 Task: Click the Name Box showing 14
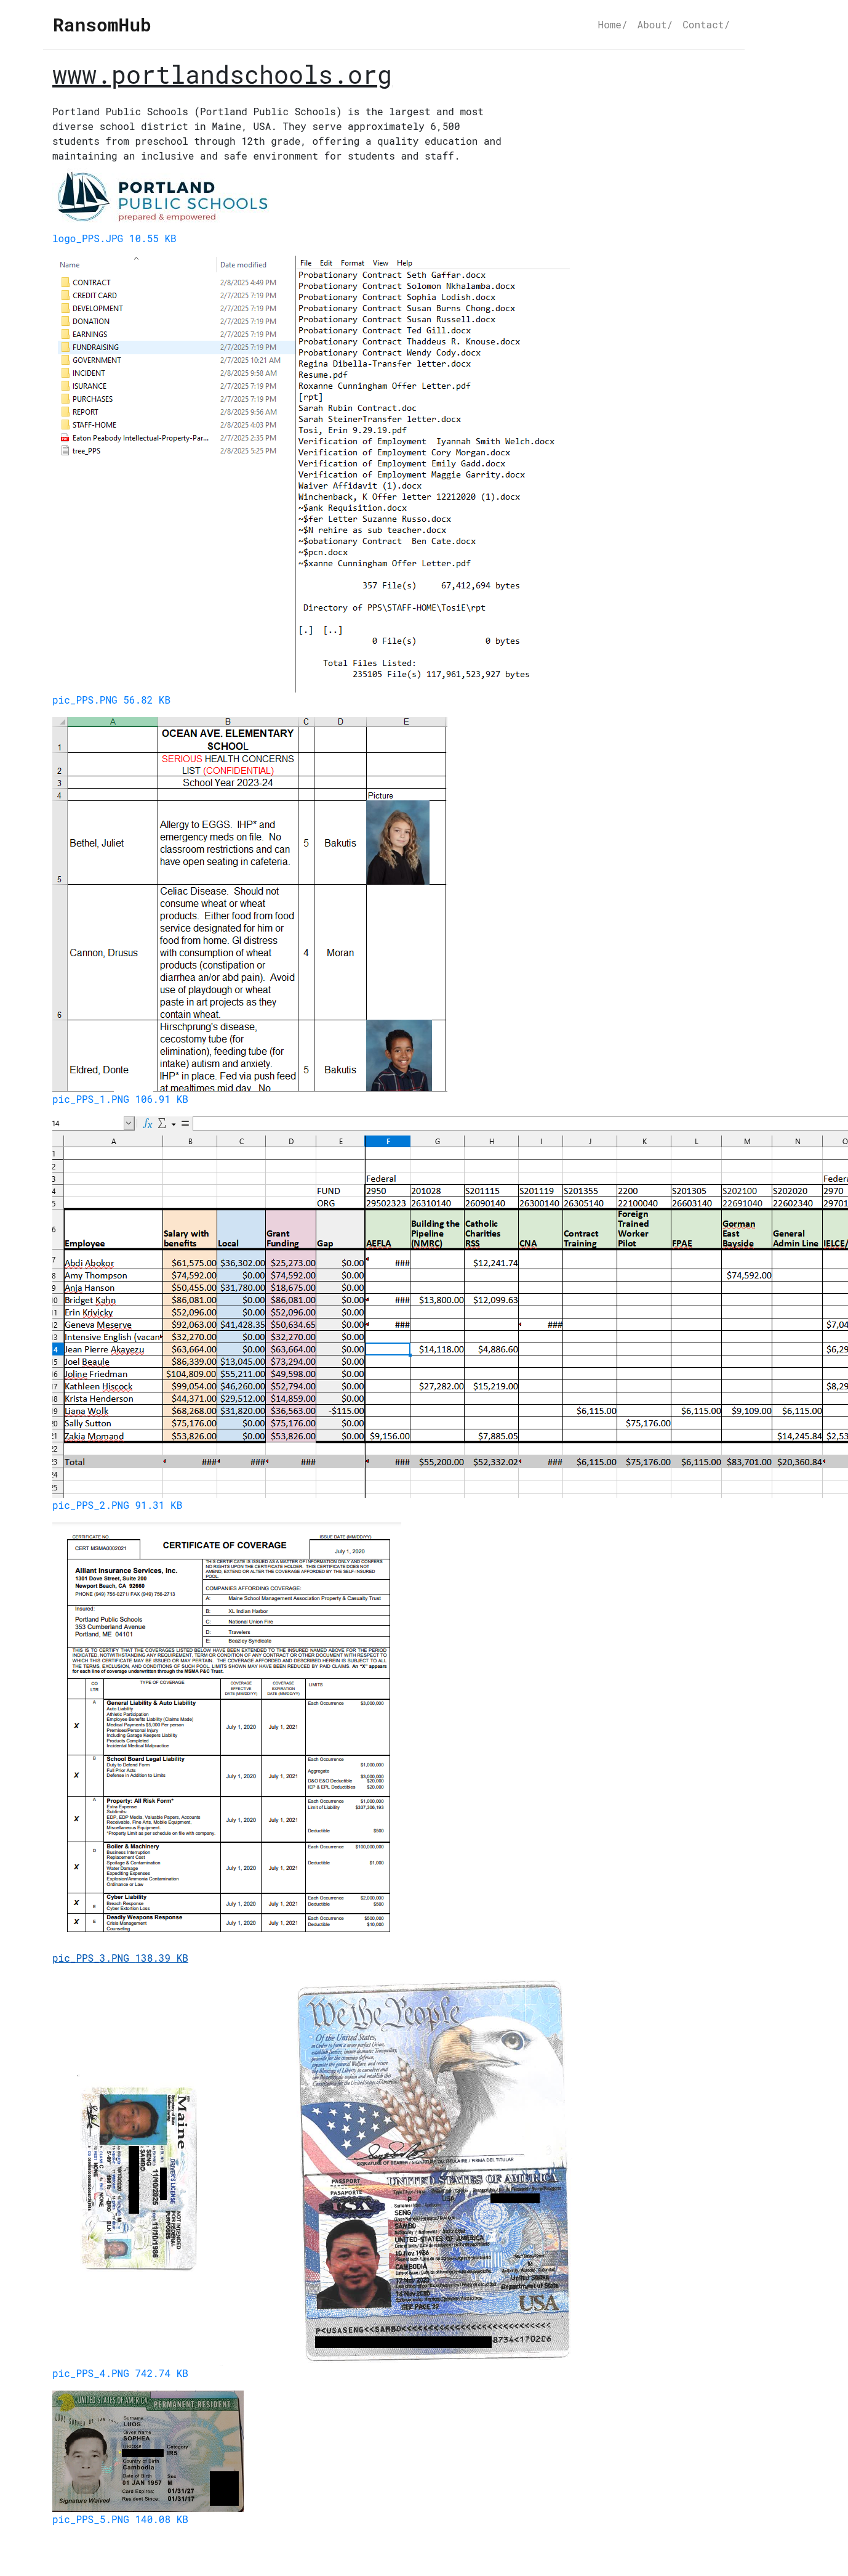87,1123
